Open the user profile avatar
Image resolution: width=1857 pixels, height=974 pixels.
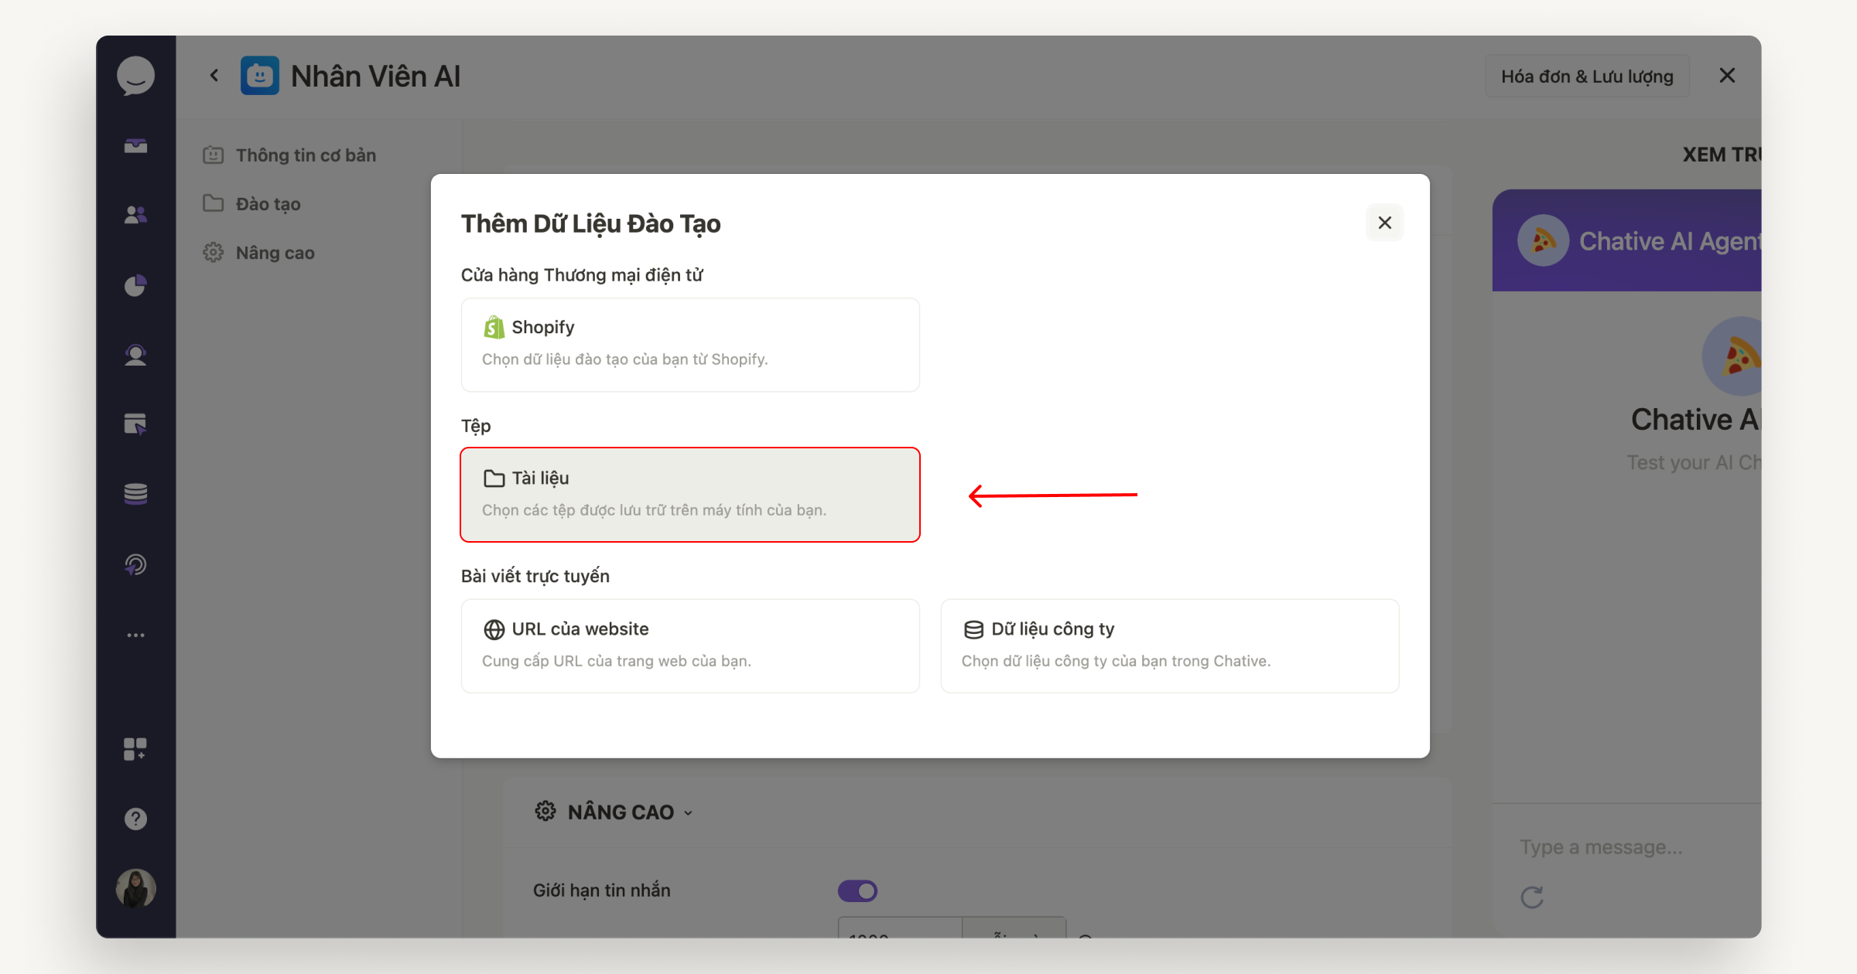click(x=135, y=888)
